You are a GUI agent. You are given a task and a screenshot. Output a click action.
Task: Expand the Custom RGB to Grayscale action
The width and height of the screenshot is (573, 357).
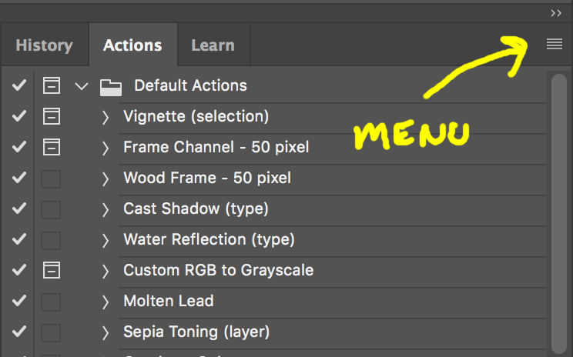pyautogui.click(x=106, y=272)
